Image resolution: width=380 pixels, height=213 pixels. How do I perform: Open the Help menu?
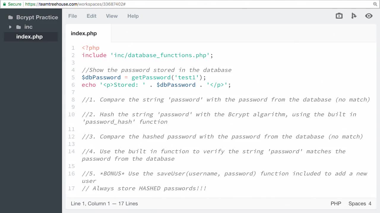coord(133,16)
